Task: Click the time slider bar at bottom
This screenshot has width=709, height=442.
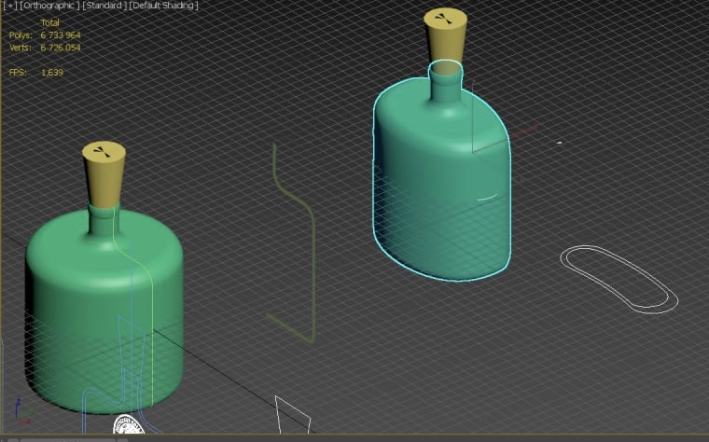Action: click(68, 439)
